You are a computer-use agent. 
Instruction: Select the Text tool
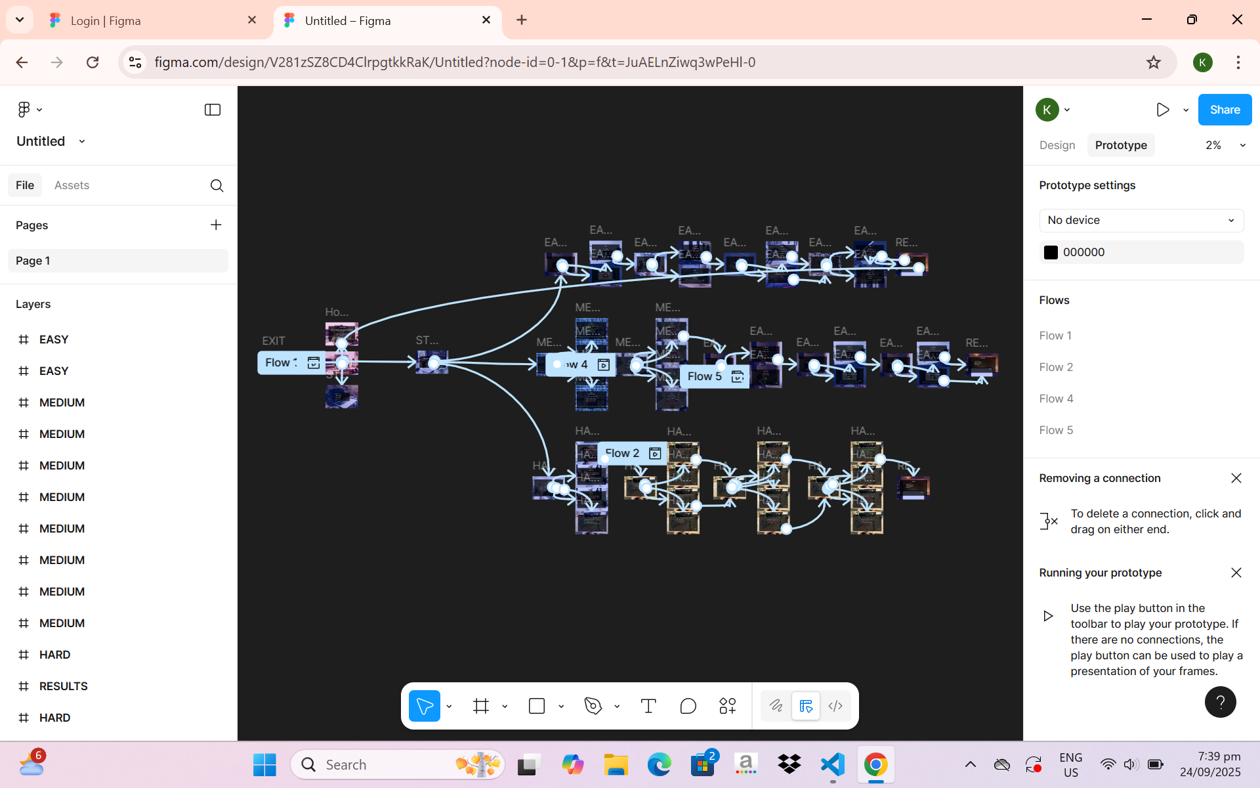(x=648, y=706)
